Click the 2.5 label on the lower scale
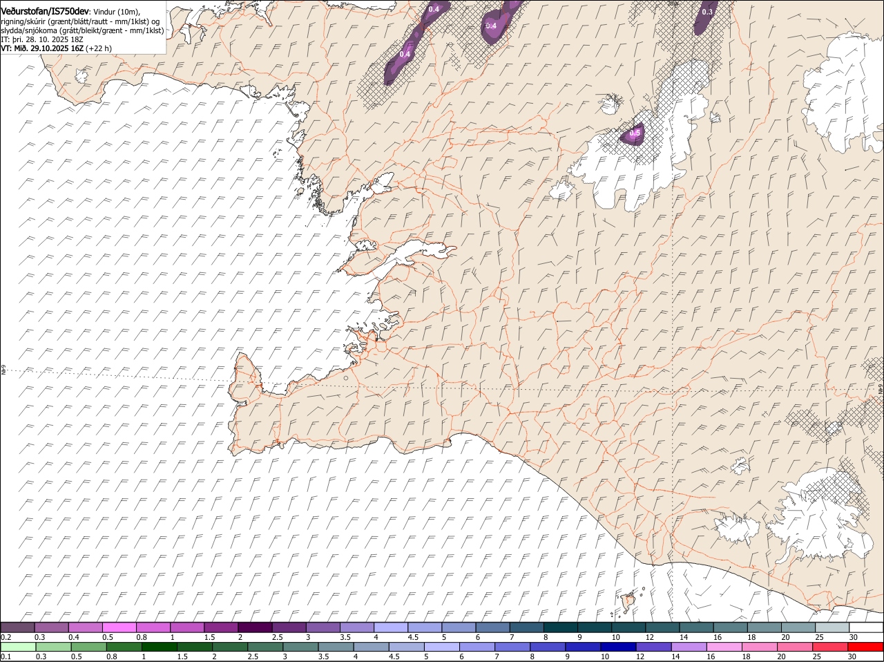The height and width of the screenshot is (662, 884). point(253,656)
